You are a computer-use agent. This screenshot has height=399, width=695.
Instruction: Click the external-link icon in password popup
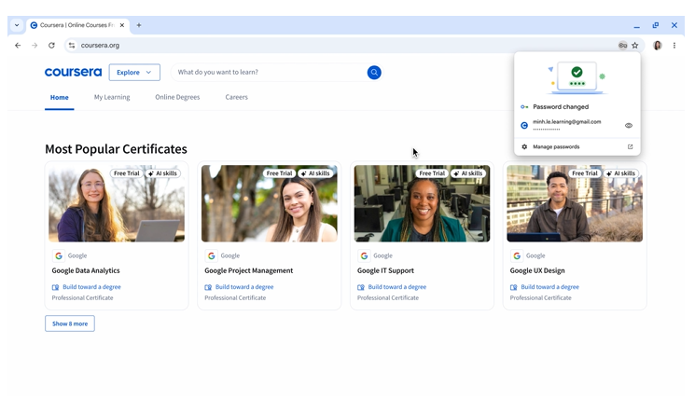coord(630,146)
